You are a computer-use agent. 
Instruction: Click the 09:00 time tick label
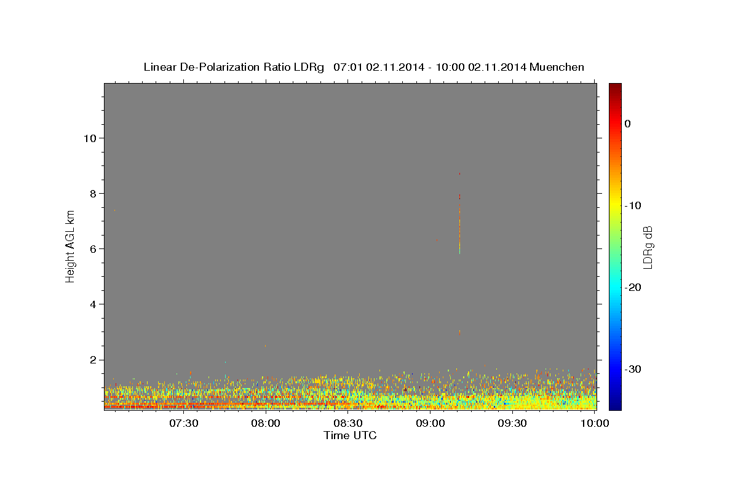tap(430, 423)
